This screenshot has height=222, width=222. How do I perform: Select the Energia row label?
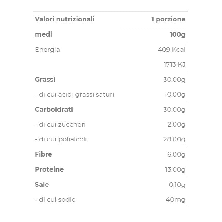coord(47,50)
